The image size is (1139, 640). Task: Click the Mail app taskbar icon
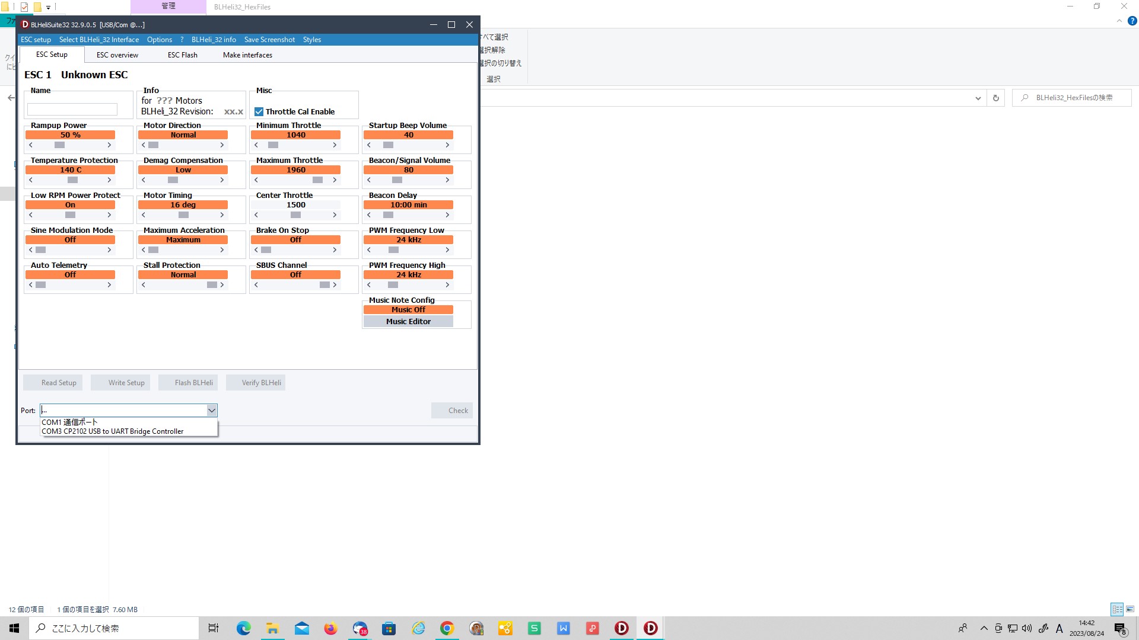pos(301,628)
